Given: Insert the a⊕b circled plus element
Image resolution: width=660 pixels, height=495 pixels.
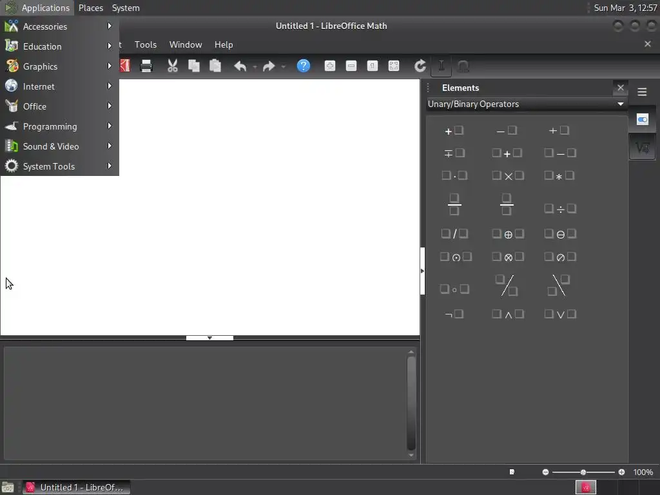Looking at the screenshot, I should pos(508,234).
